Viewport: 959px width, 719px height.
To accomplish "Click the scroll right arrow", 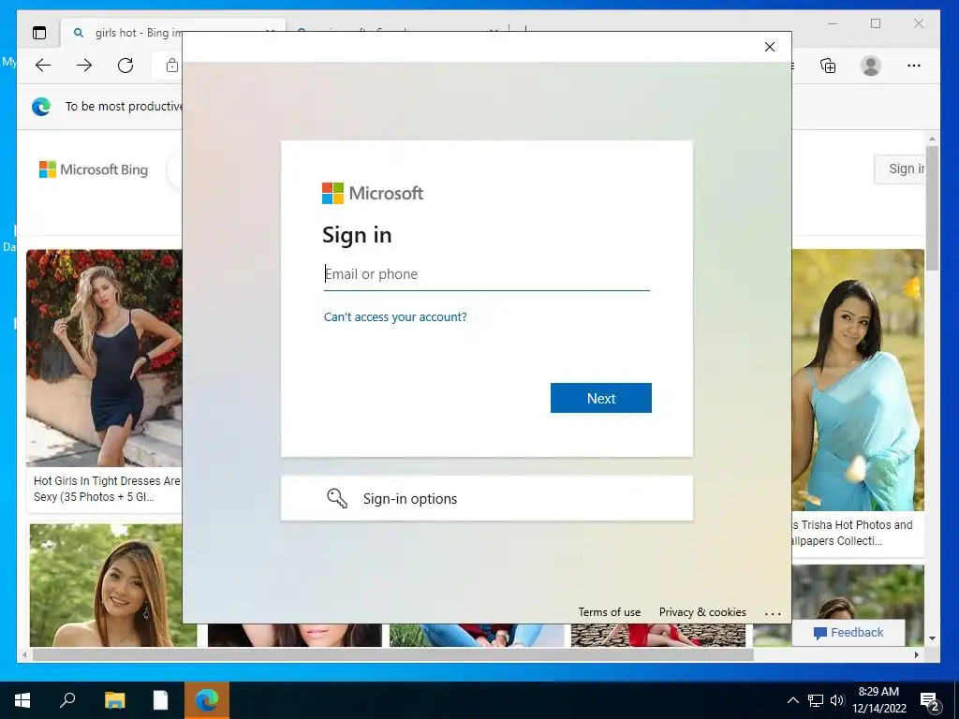I will 916,654.
